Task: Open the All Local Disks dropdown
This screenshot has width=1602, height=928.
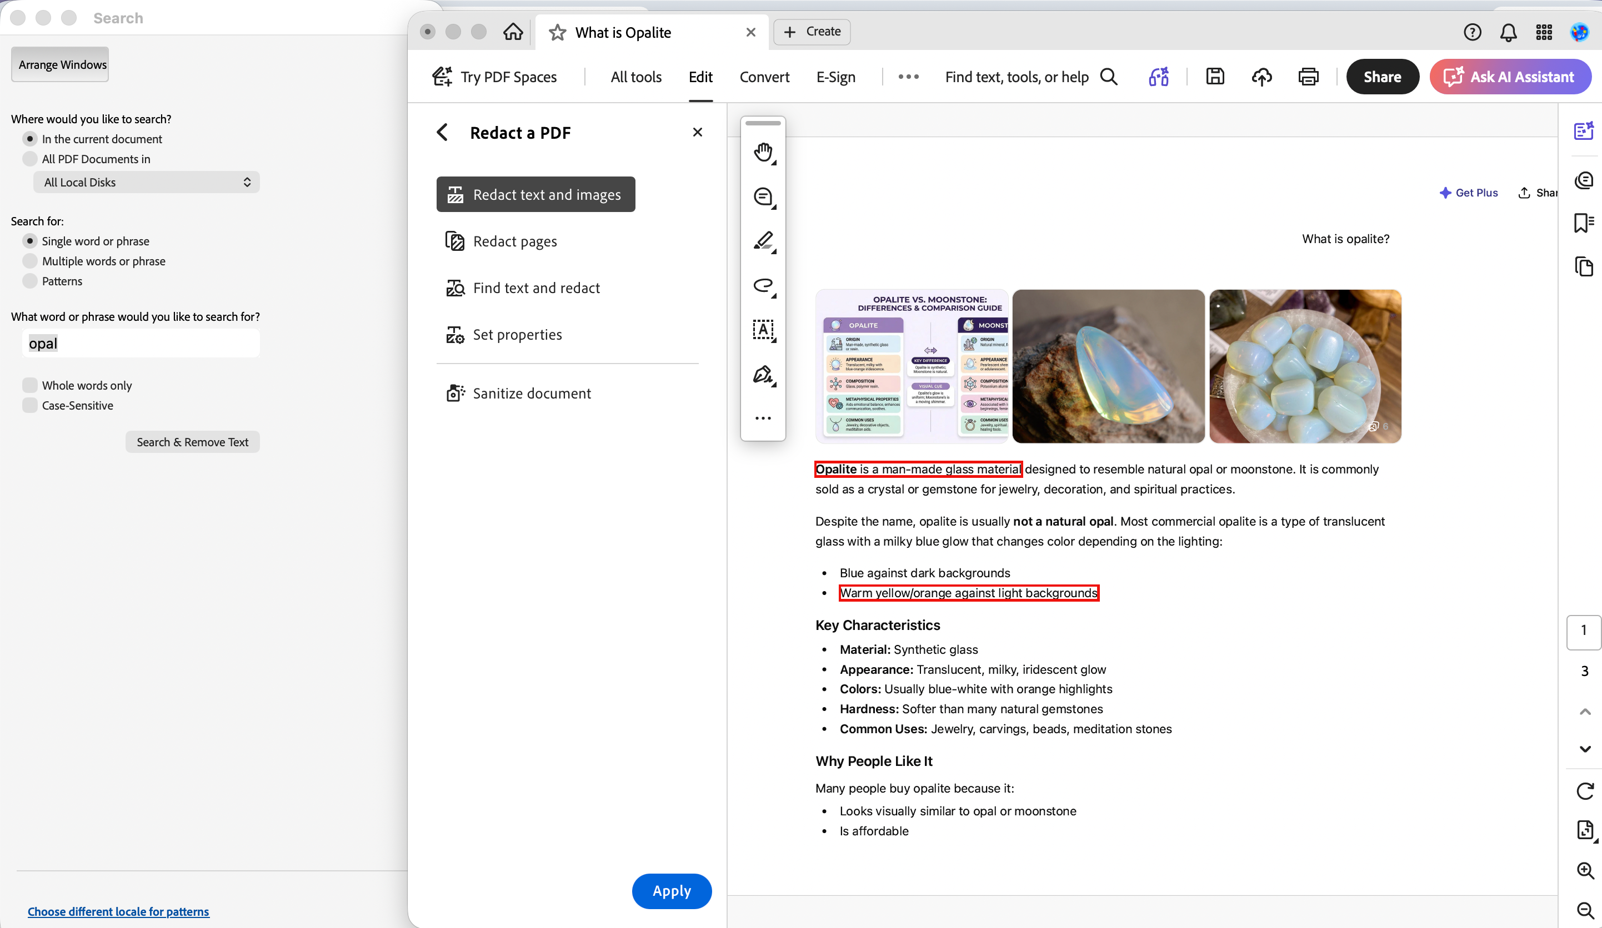Action: (x=146, y=182)
